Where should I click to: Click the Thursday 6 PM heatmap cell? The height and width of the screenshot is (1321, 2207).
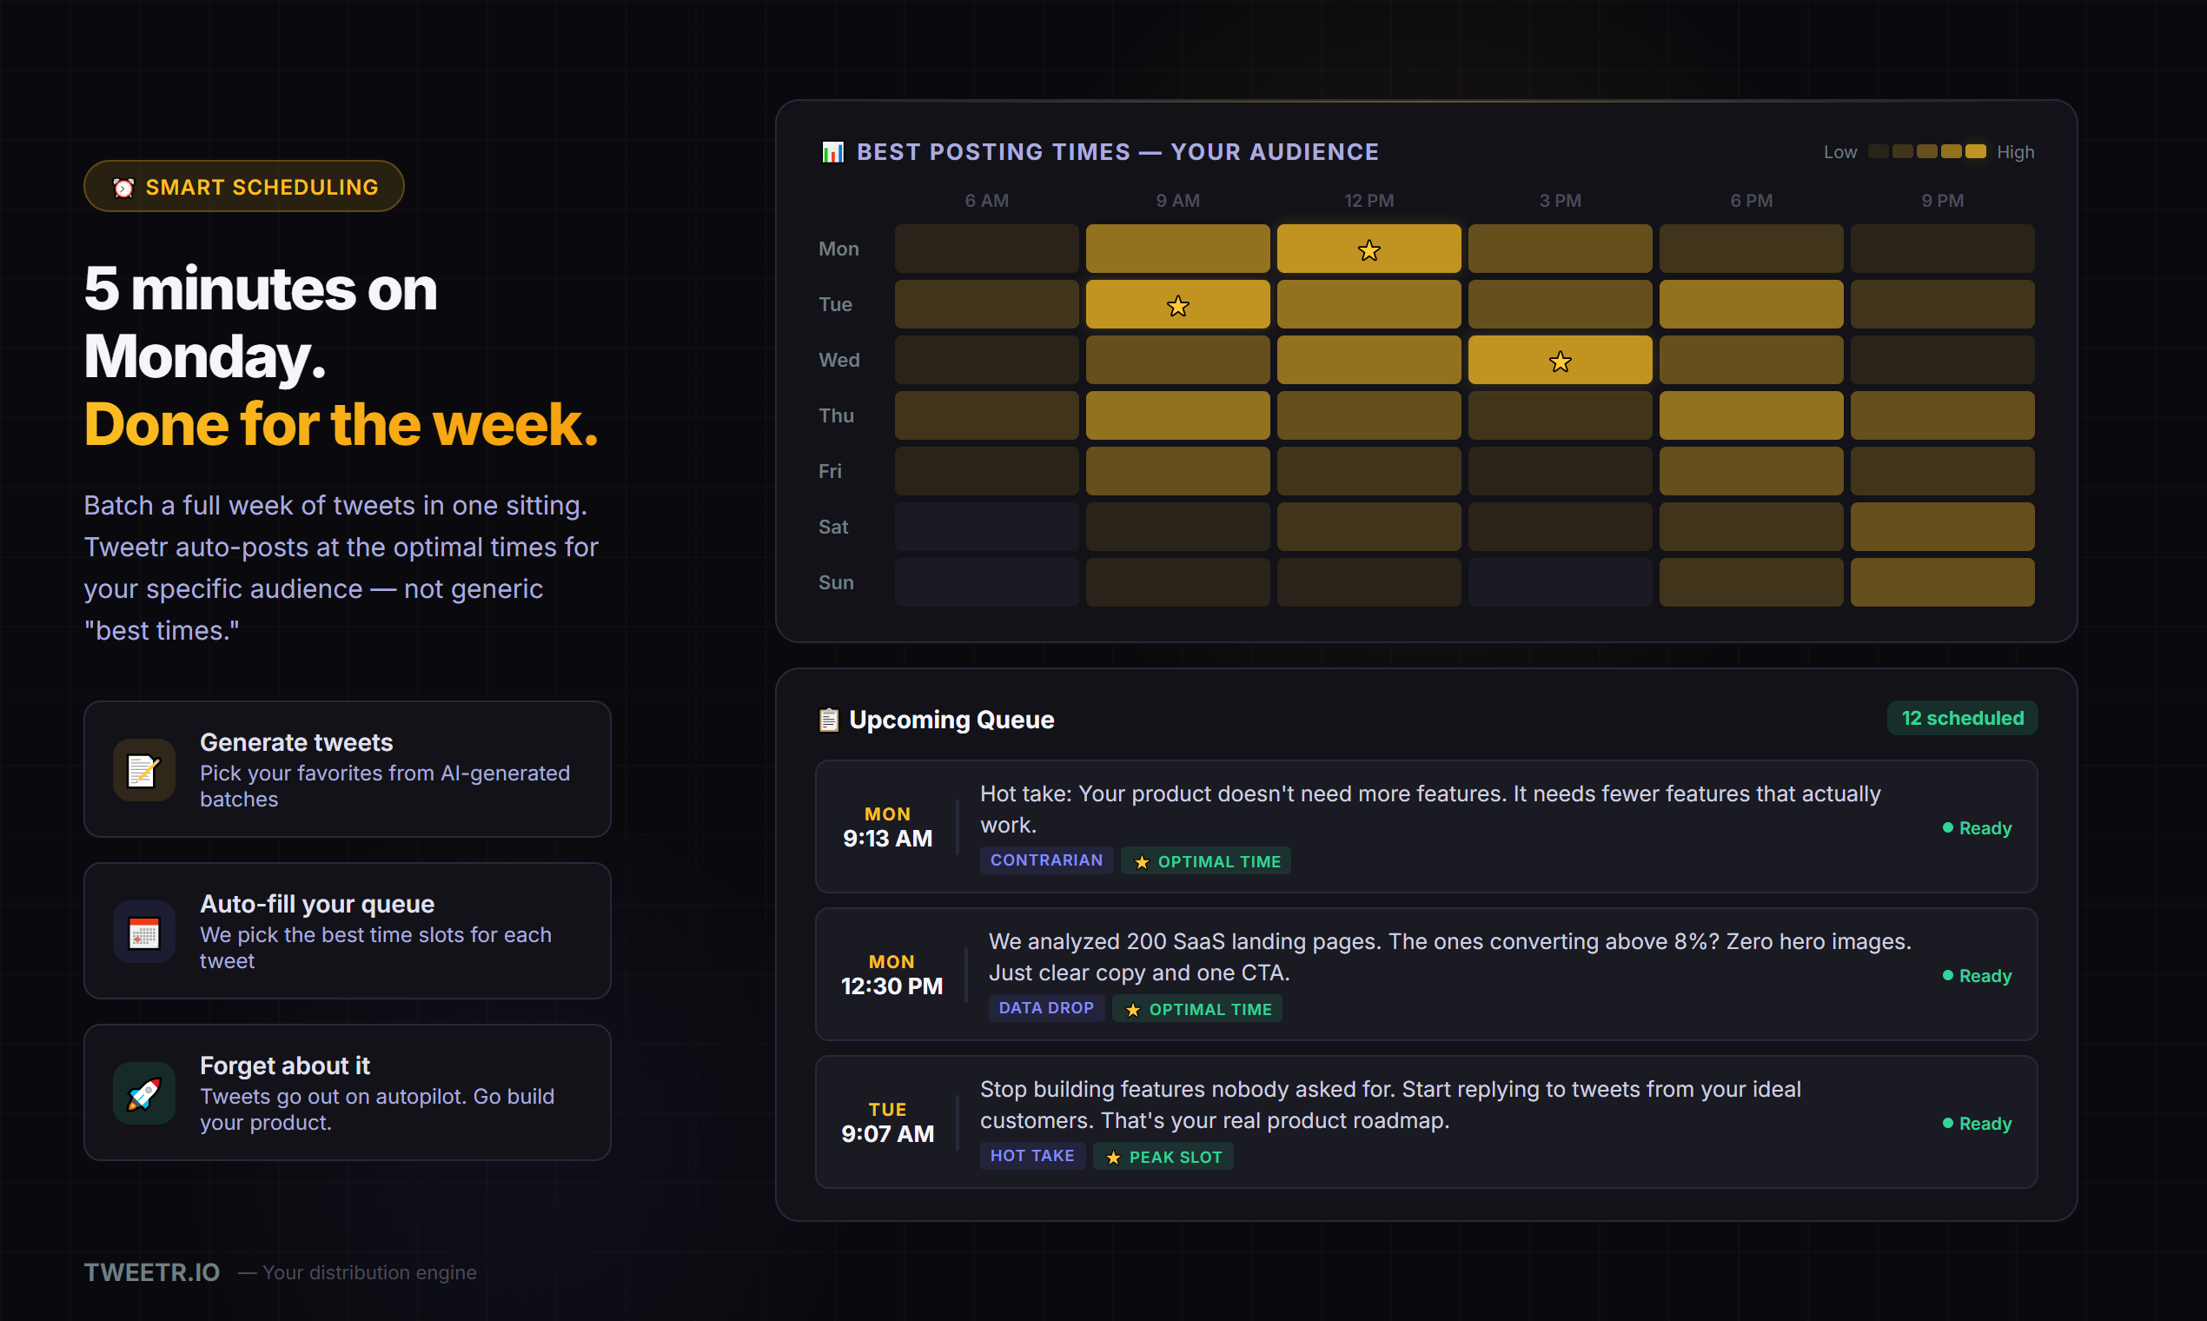coord(1751,415)
